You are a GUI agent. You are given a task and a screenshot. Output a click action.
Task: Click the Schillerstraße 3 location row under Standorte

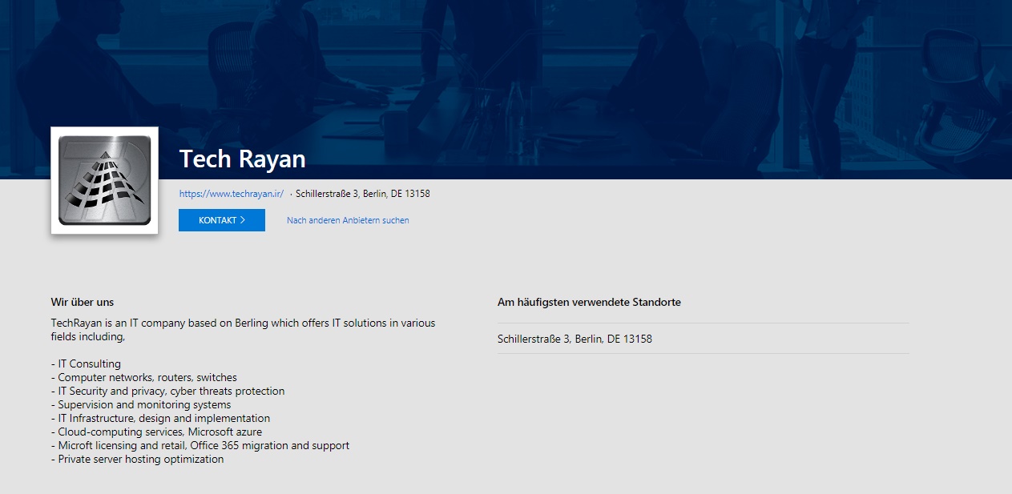click(704, 339)
